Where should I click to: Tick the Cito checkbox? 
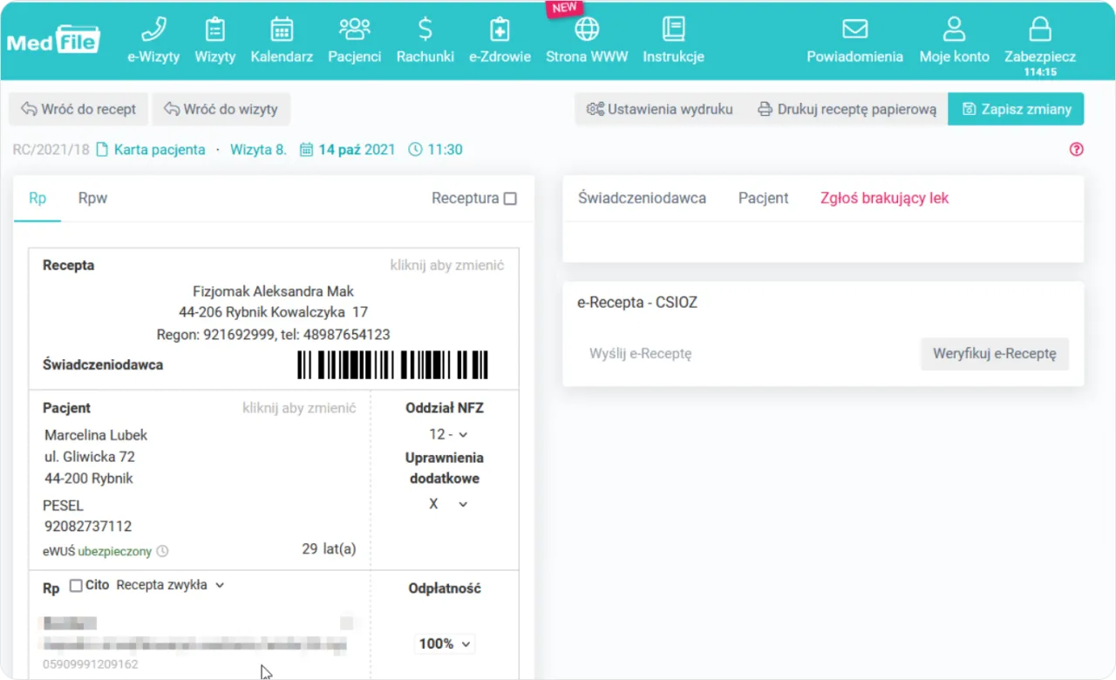pos(76,586)
